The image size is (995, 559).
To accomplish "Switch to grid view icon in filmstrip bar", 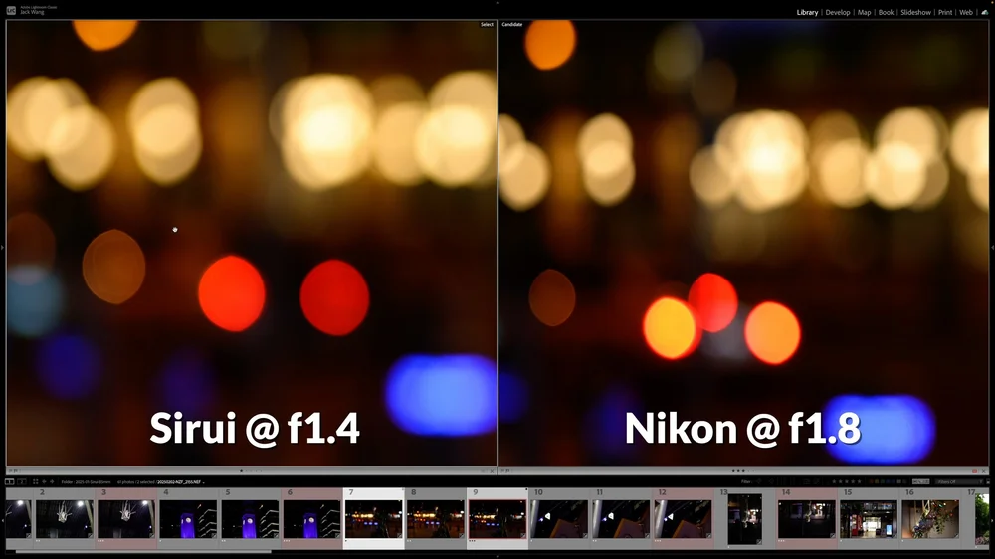I will tap(36, 482).
